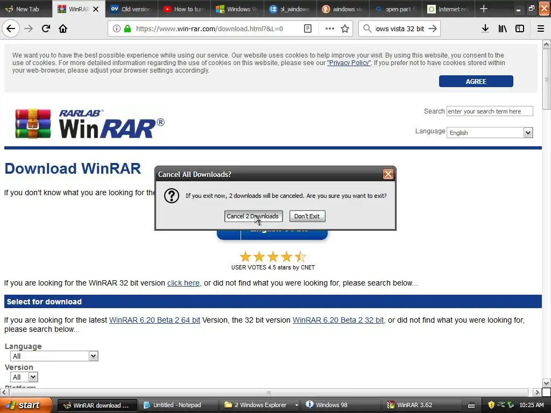Reload the current page
This screenshot has height=413, width=551.
coord(46,29)
